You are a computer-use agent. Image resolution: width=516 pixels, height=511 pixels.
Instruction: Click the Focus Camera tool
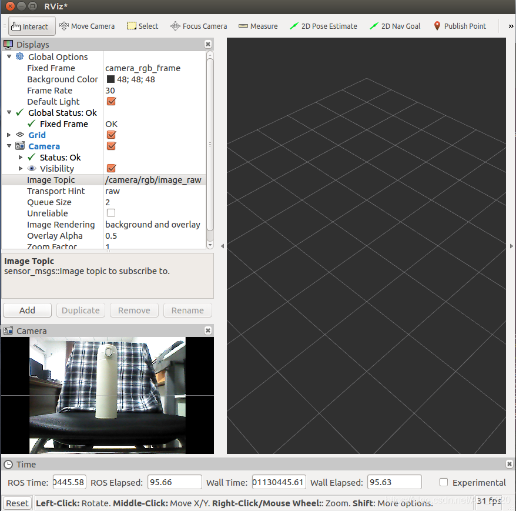[x=199, y=26]
